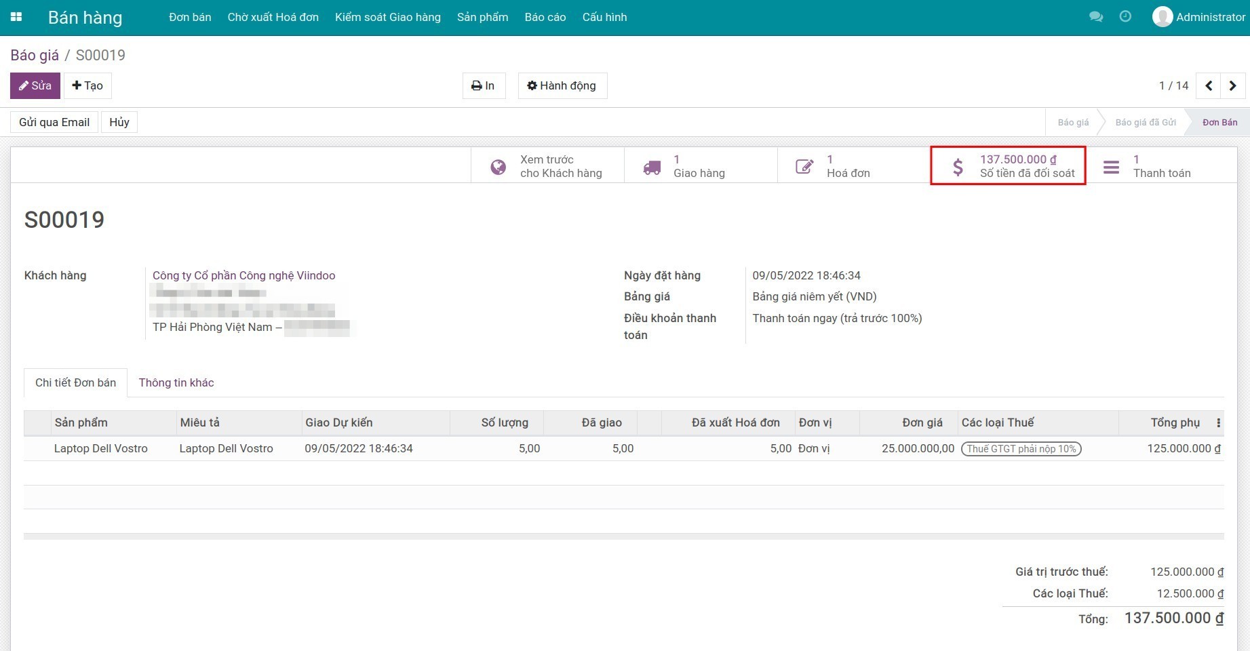The width and height of the screenshot is (1250, 651).
Task: Click the Hủy cancel button
Action: pos(119,122)
